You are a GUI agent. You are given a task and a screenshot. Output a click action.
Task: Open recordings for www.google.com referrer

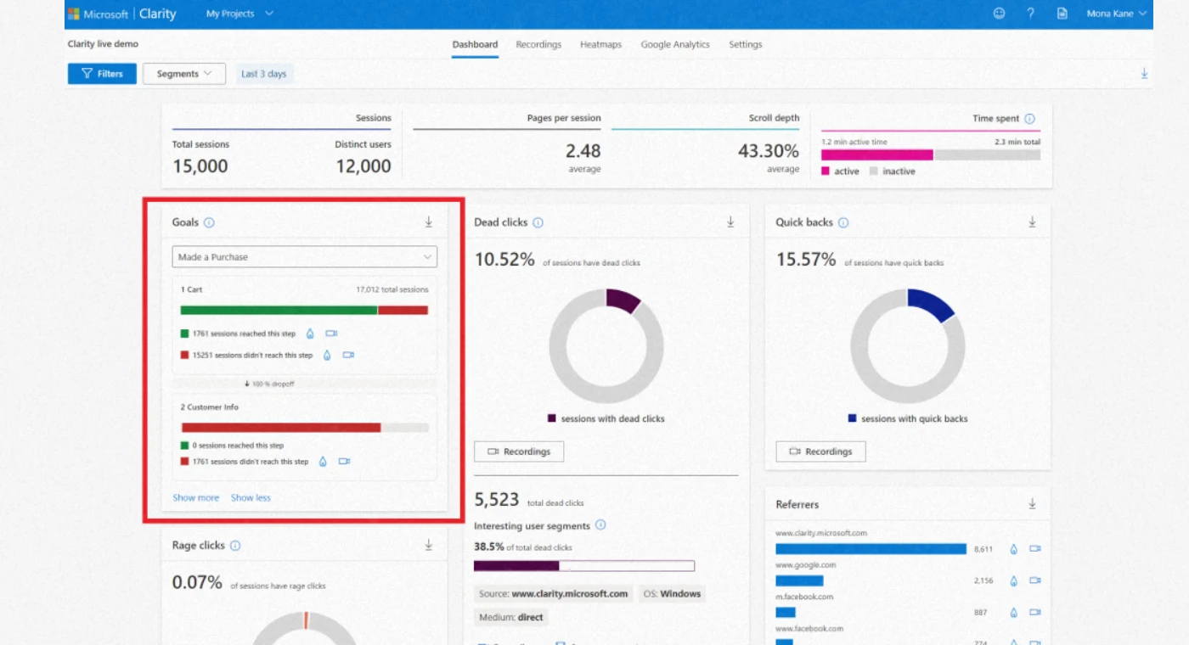click(x=1034, y=580)
